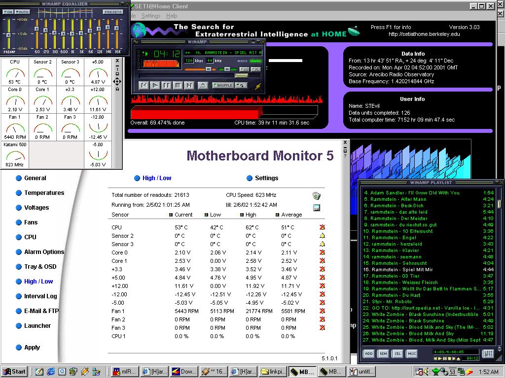Click the equalizer Preamp slider handle
505x378 pixels.
point(9,35)
